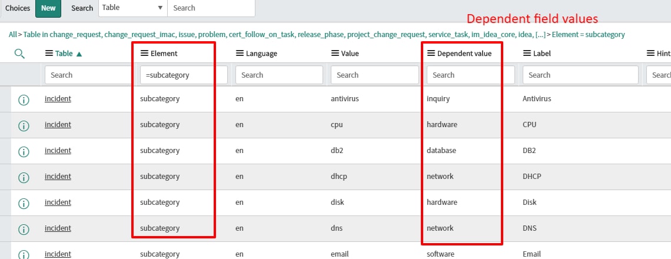Open Language column options menu icon
Screen dimensions: 671x259
239,54
